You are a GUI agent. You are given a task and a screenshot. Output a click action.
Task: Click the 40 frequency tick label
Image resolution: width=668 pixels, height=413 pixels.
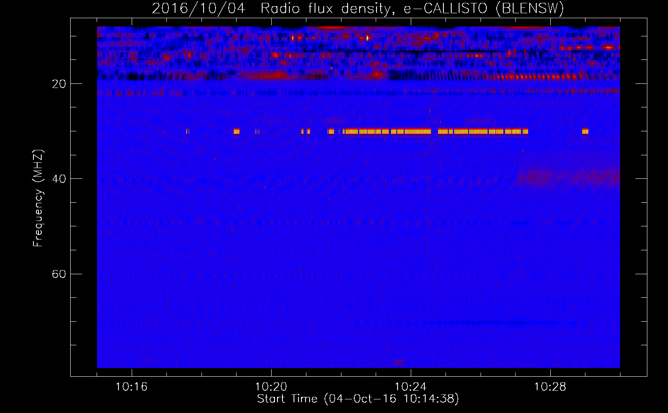point(59,179)
